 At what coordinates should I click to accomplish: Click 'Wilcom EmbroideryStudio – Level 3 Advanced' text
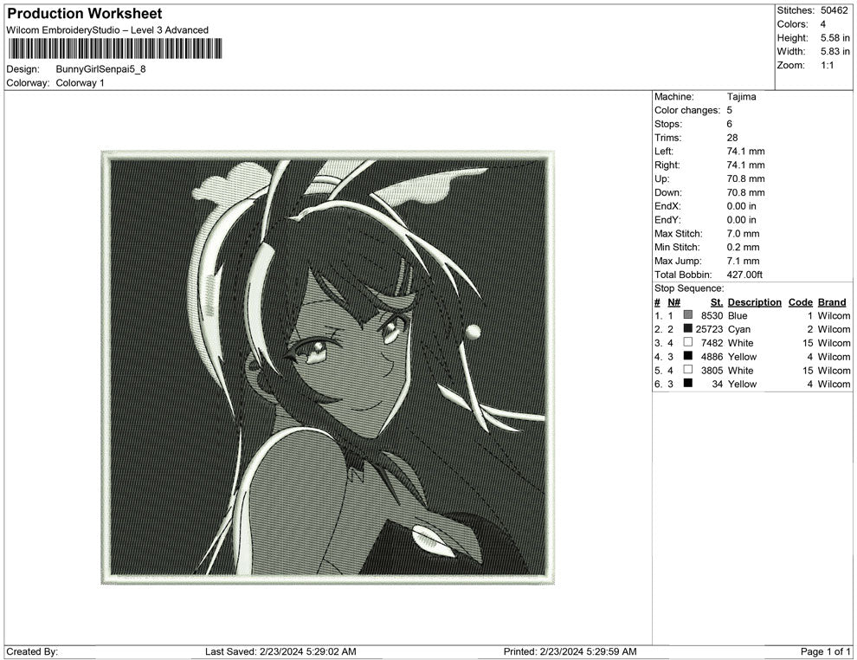coord(107,30)
